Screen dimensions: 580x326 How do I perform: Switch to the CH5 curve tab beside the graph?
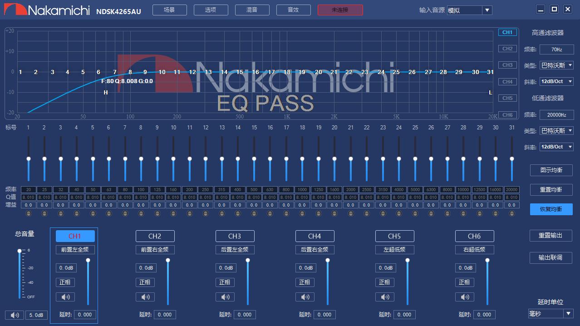(507, 98)
